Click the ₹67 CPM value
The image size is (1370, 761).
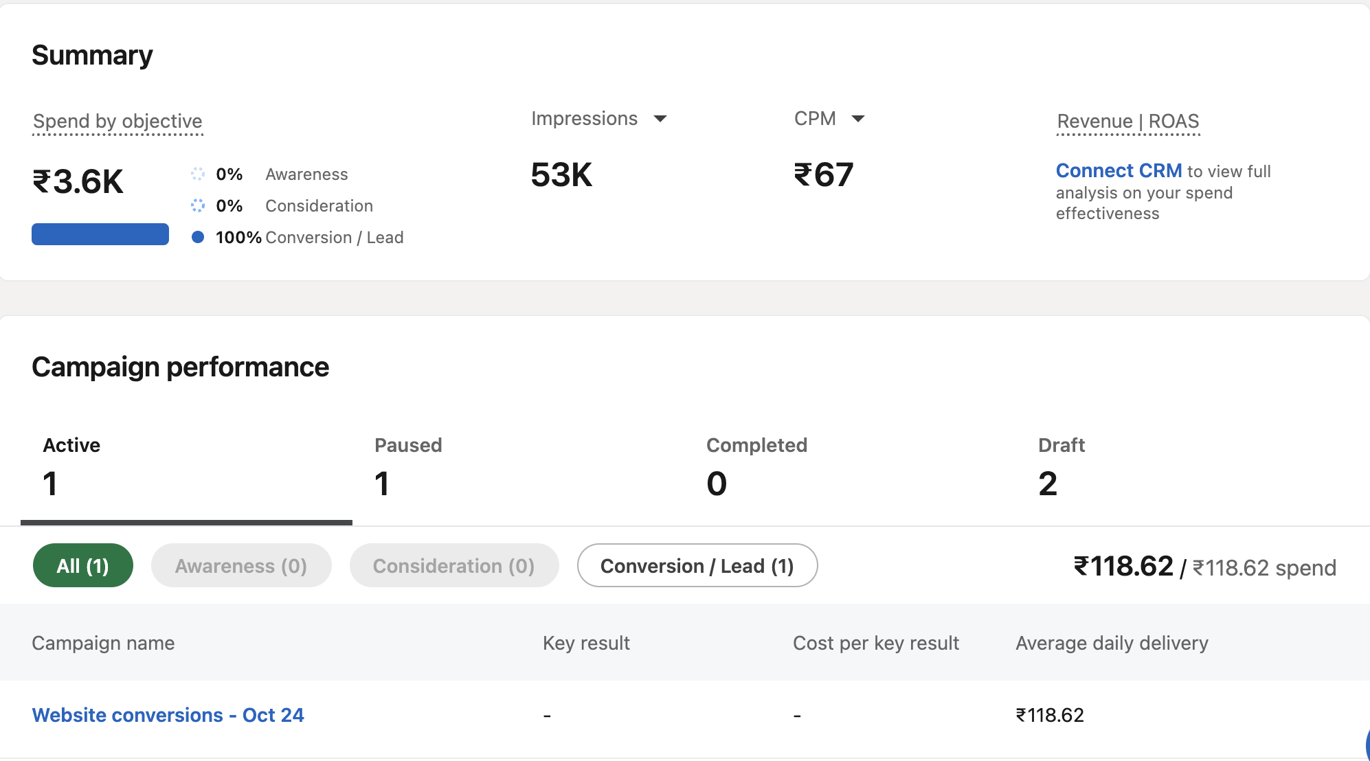pyautogui.click(x=824, y=174)
